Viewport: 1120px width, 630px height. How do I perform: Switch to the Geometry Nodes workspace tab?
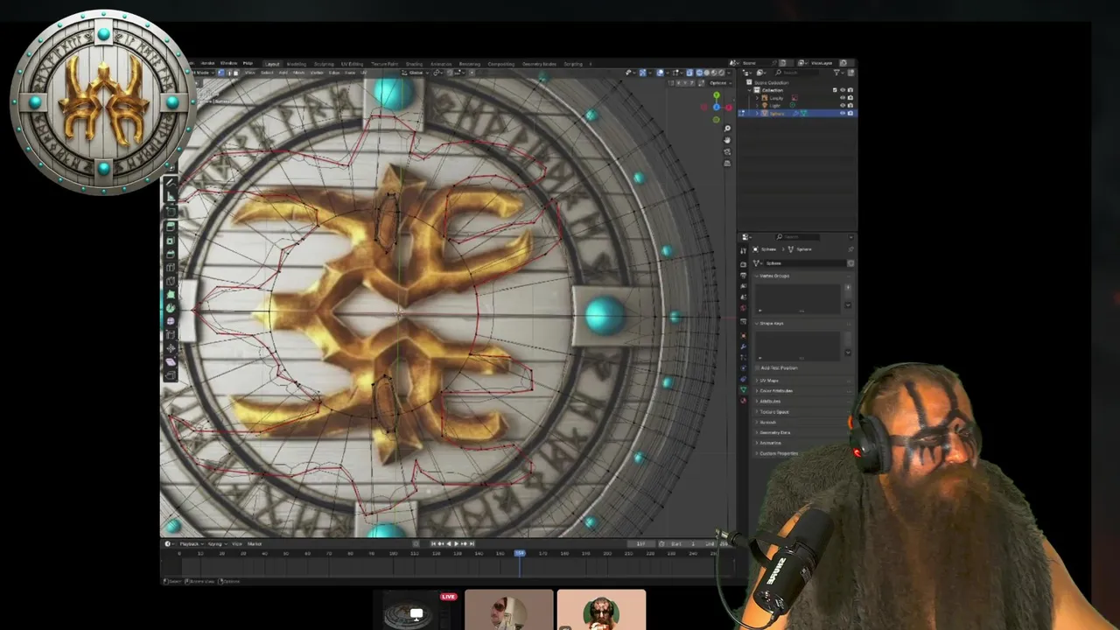click(539, 64)
